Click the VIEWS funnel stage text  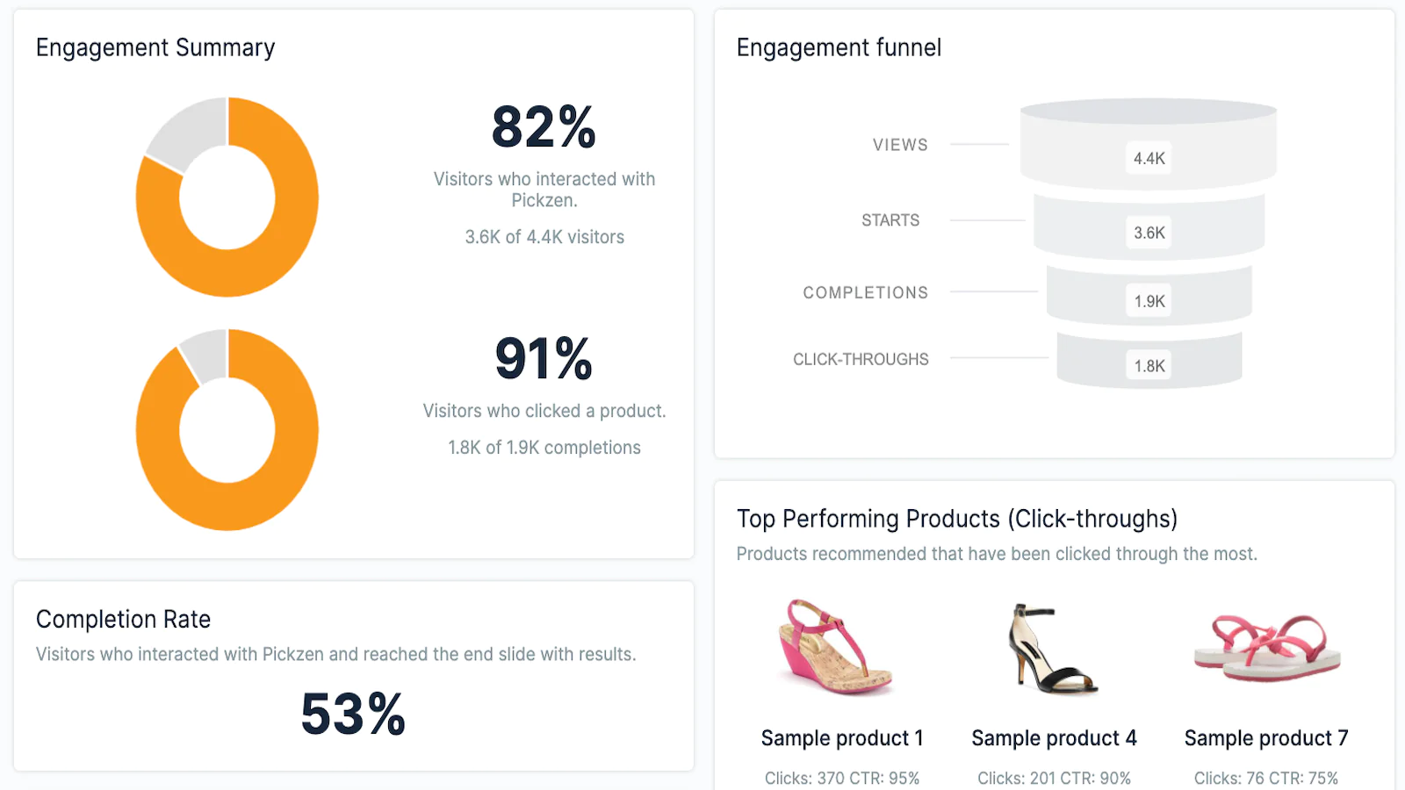pyautogui.click(x=900, y=145)
